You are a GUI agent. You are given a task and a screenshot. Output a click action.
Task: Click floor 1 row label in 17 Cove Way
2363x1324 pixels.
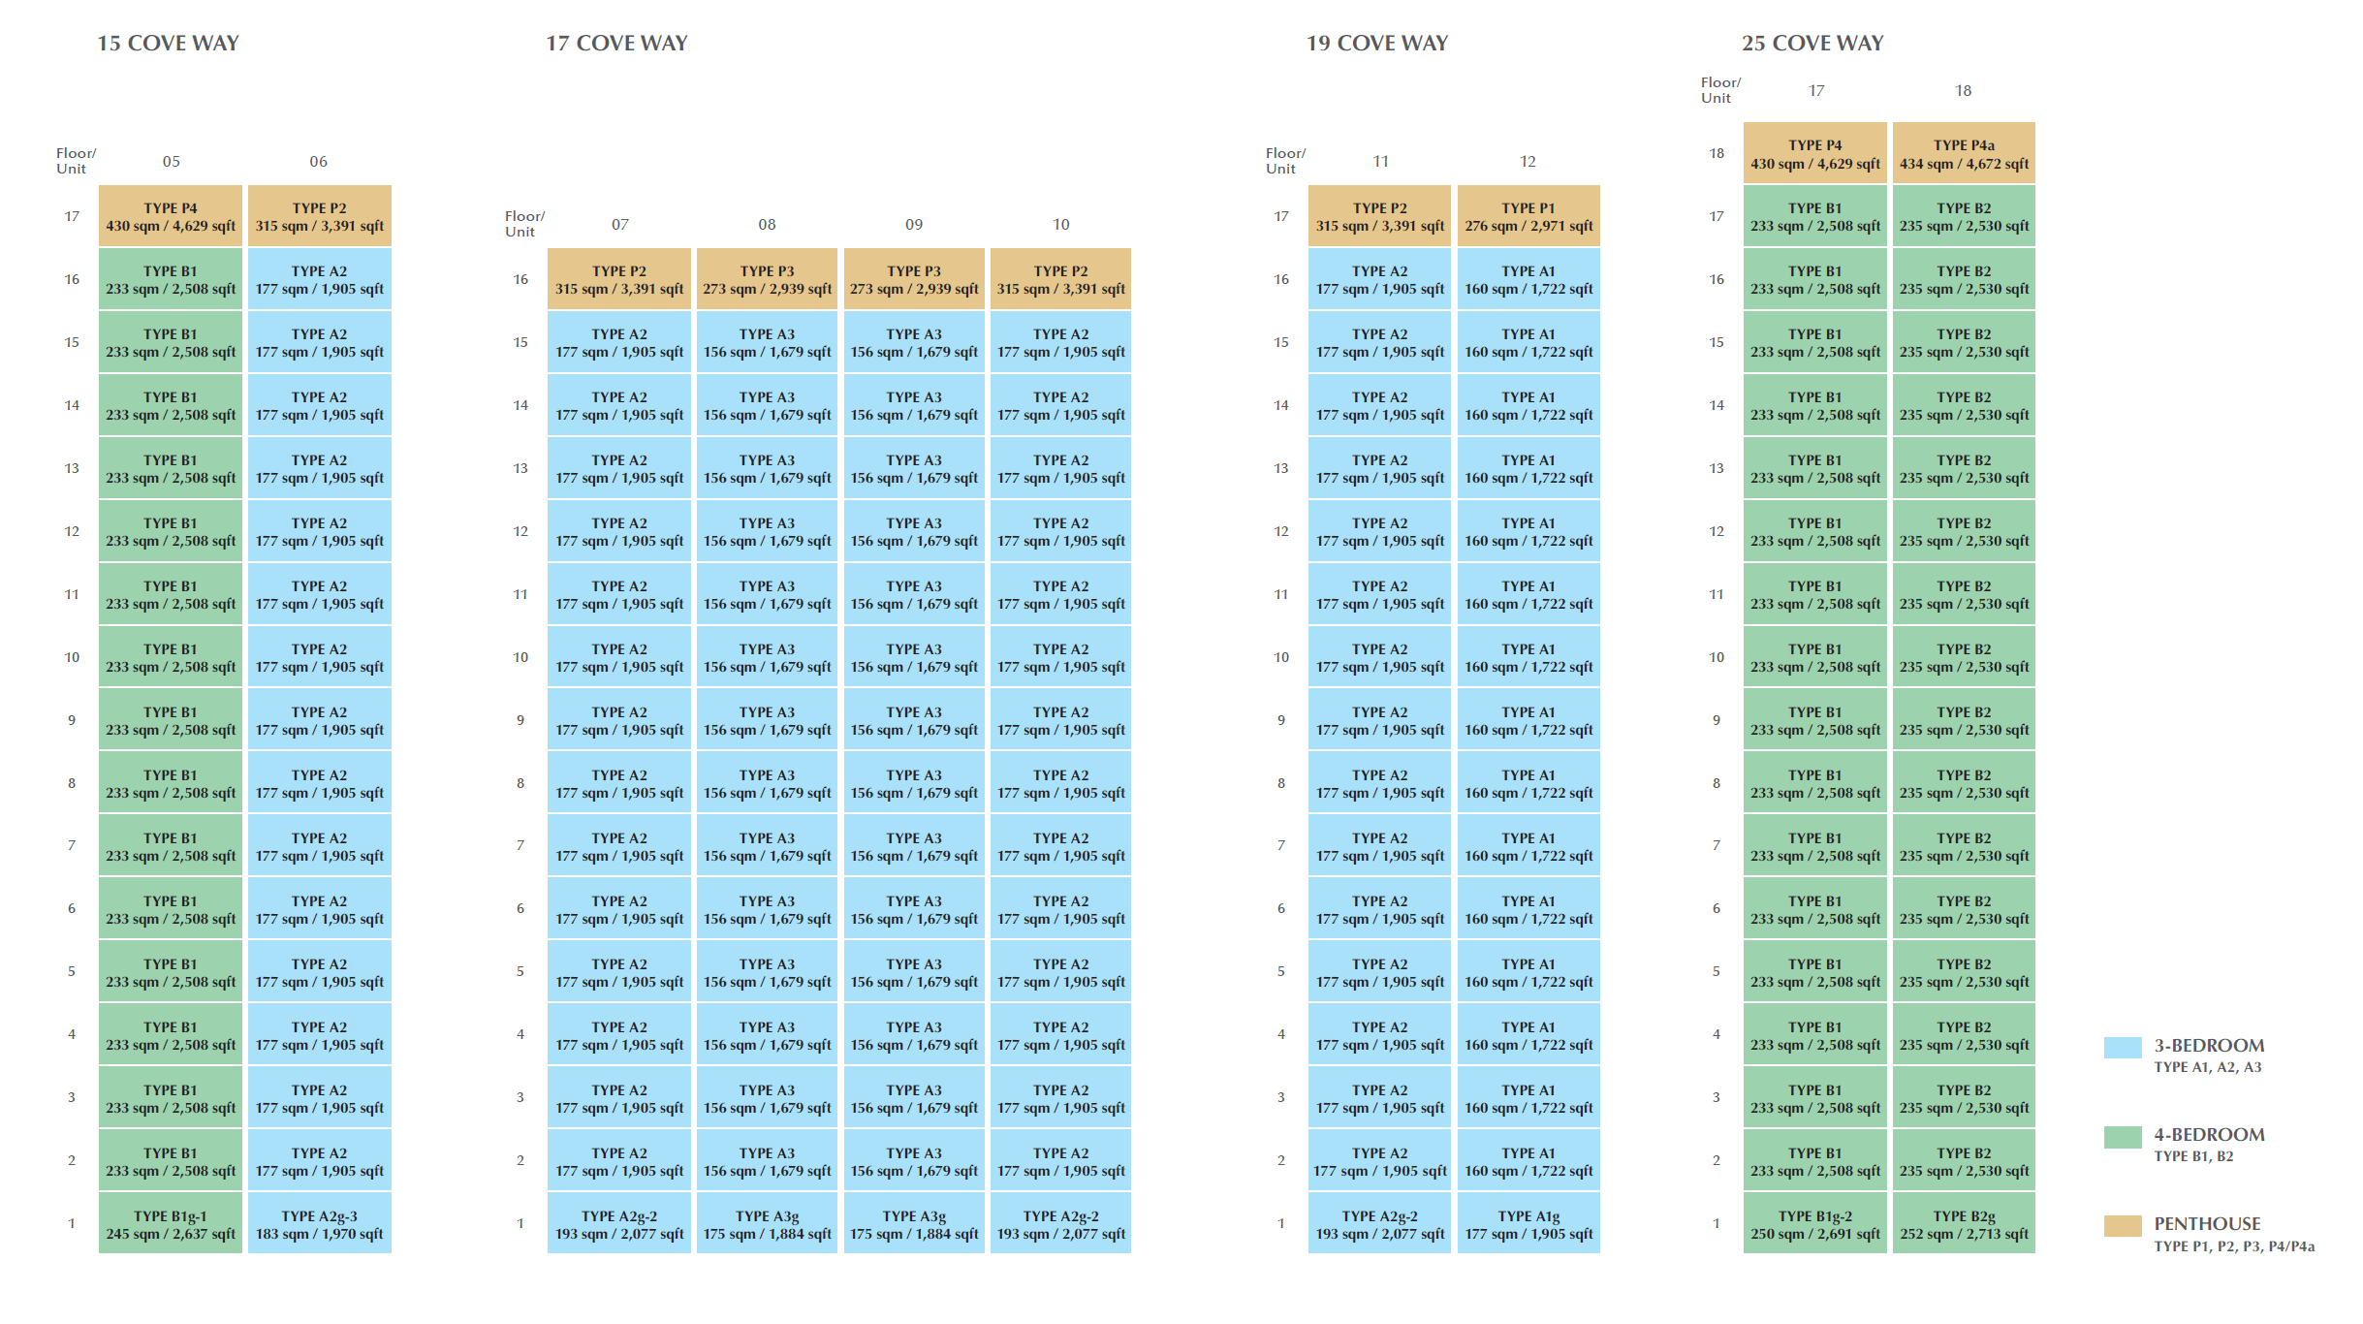[x=520, y=1224]
